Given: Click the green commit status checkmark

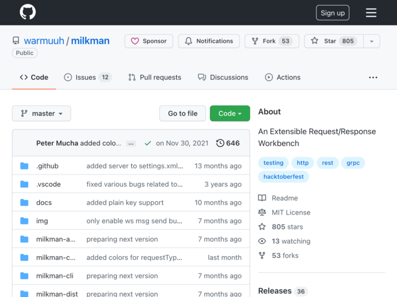Looking at the screenshot, I should [x=148, y=144].
